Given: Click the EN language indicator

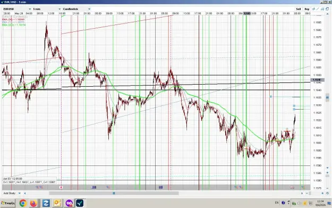Looking at the screenshot, I should point(277,203).
